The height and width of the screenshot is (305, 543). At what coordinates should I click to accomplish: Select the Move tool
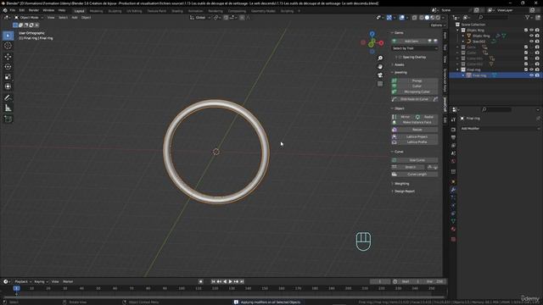[8, 57]
